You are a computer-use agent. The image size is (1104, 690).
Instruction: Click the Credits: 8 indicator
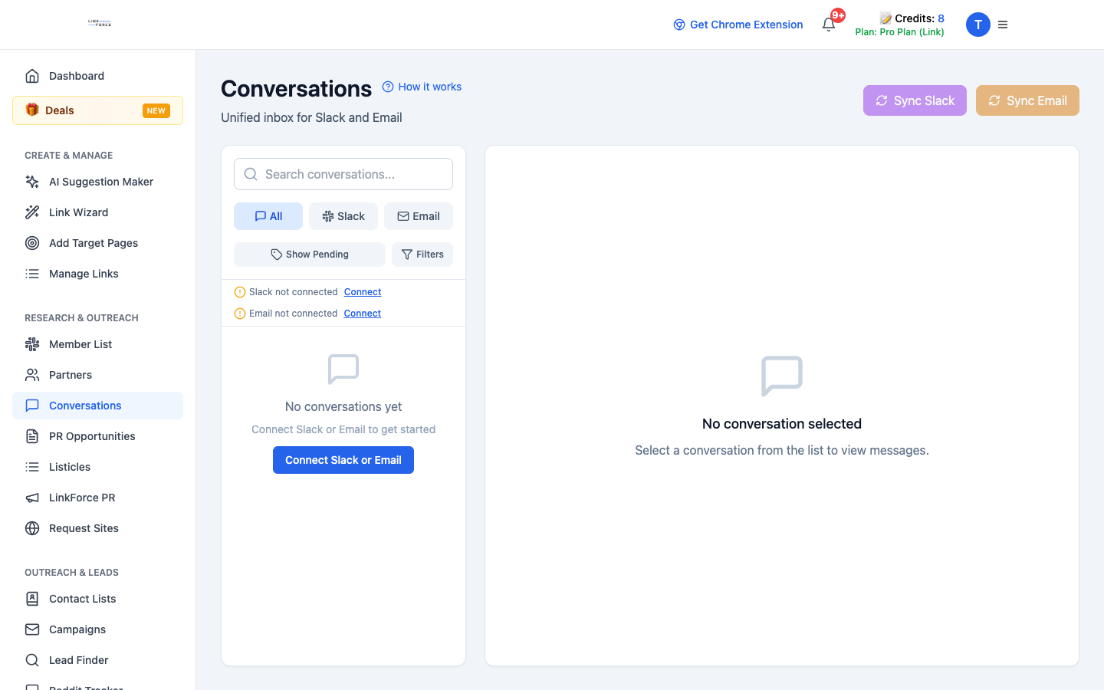click(912, 18)
